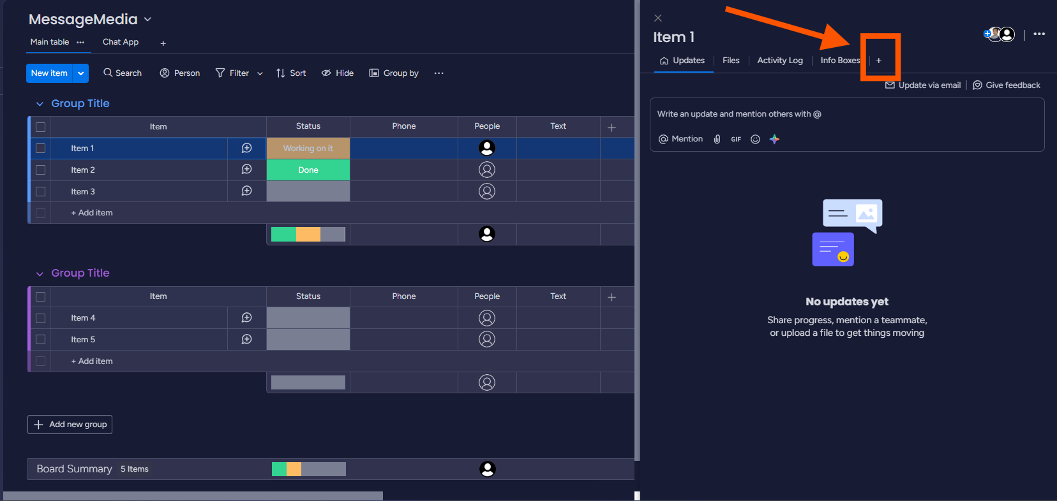1057x501 pixels.
Task: Check the box for Item 1
Action: (x=41, y=148)
